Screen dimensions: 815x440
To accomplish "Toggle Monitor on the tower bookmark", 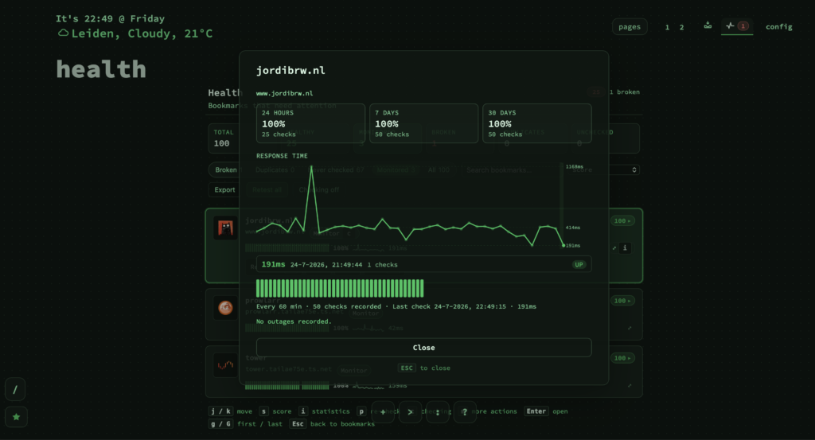I will (353, 371).
